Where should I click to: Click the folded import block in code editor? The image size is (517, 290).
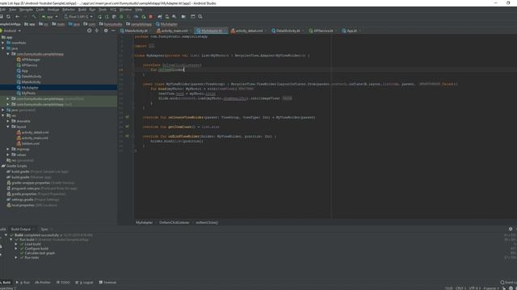pos(151,46)
